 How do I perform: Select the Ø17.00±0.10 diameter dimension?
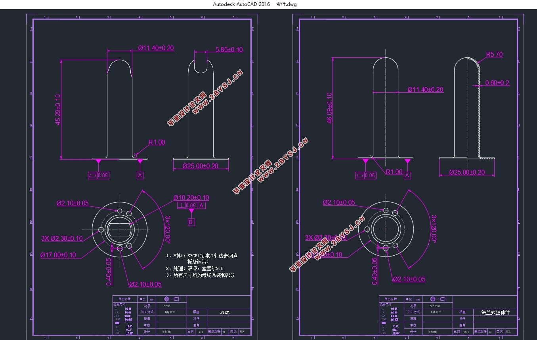coord(58,255)
